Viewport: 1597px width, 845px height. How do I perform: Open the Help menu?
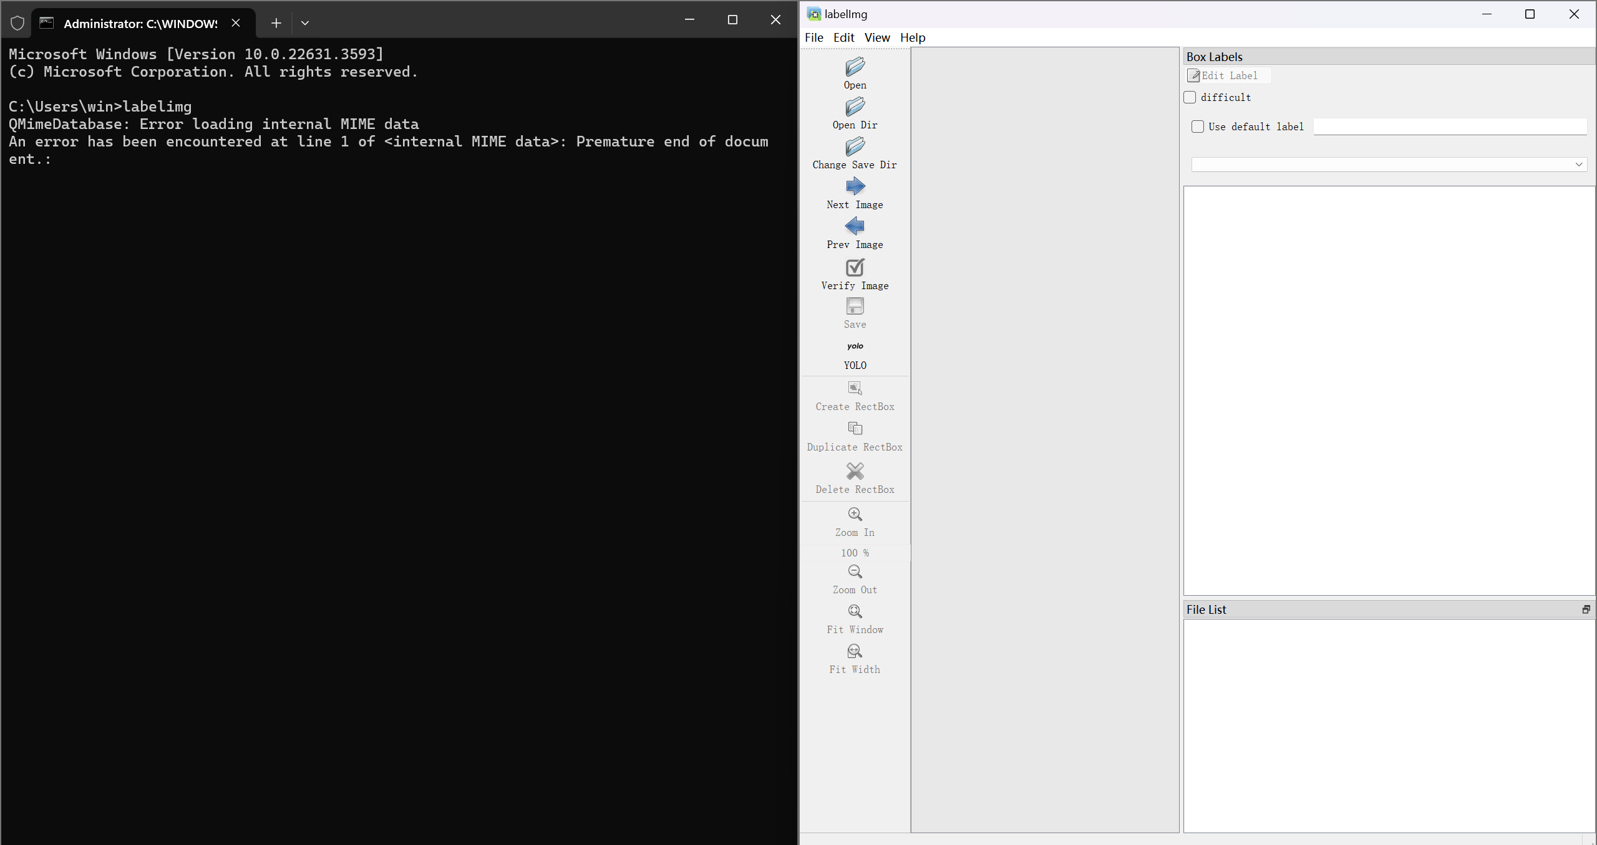pos(912,37)
